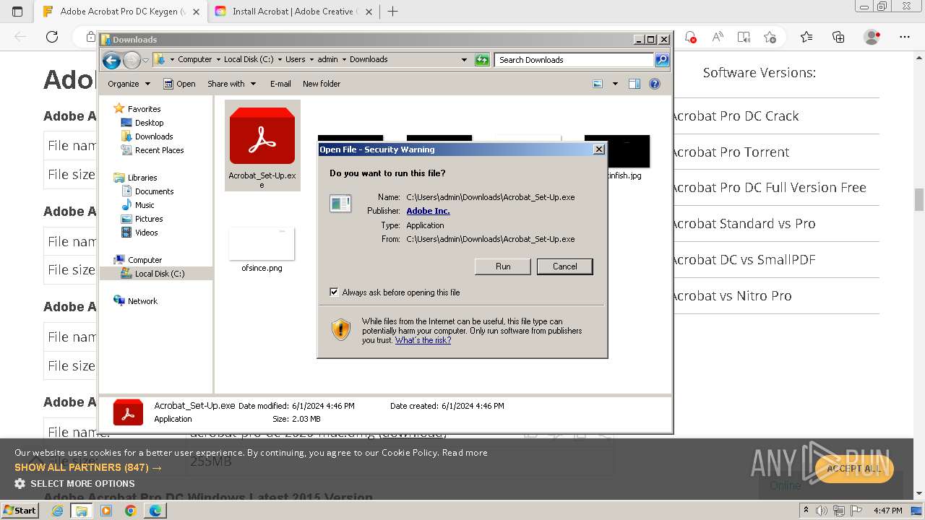Select Network in navigation pane
Viewport: 925px width, 520px height.
(x=142, y=301)
